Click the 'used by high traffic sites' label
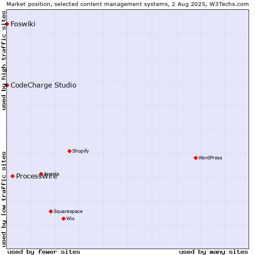 (x=3, y=60)
